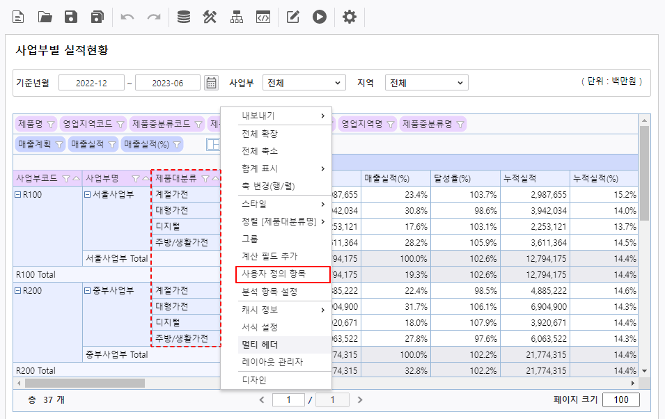Click the hierarchy structure icon
Viewport: 665px width, 419px height.
coord(237,17)
